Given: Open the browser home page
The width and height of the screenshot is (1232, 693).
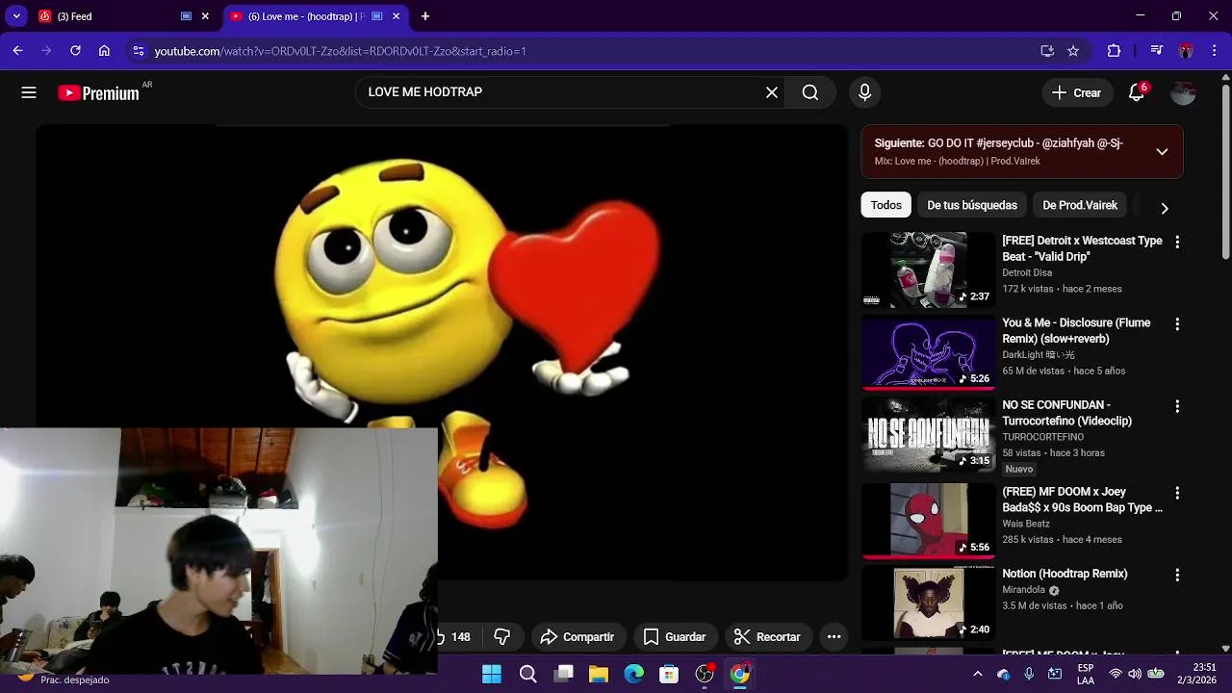Looking at the screenshot, I should pyautogui.click(x=104, y=51).
